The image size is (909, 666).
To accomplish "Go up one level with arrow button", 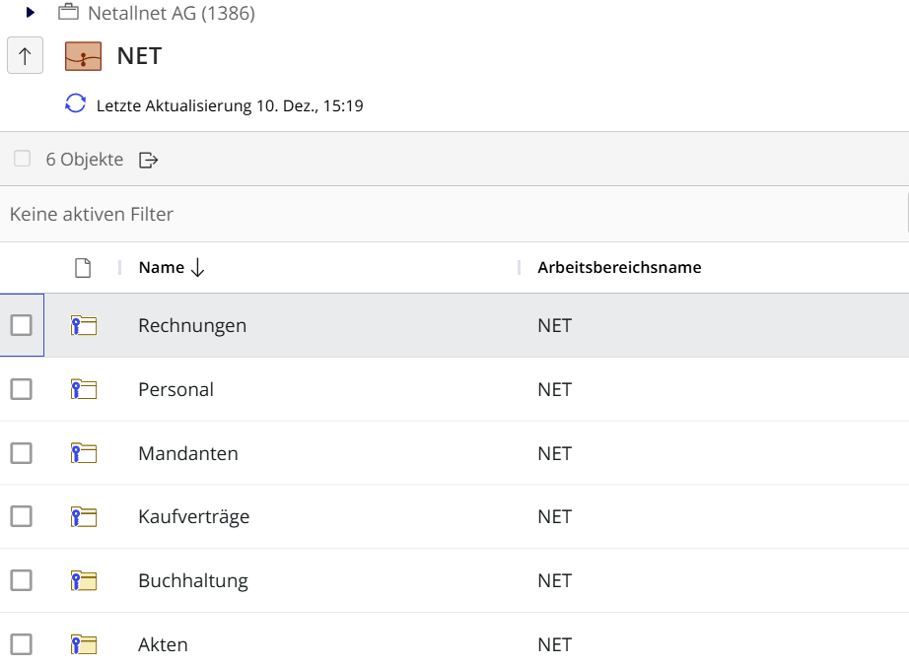I will 25,56.
